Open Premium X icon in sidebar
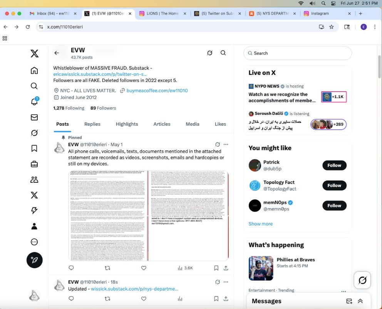The height and width of the screenshot is (309, 382). (x=34, y=195)
